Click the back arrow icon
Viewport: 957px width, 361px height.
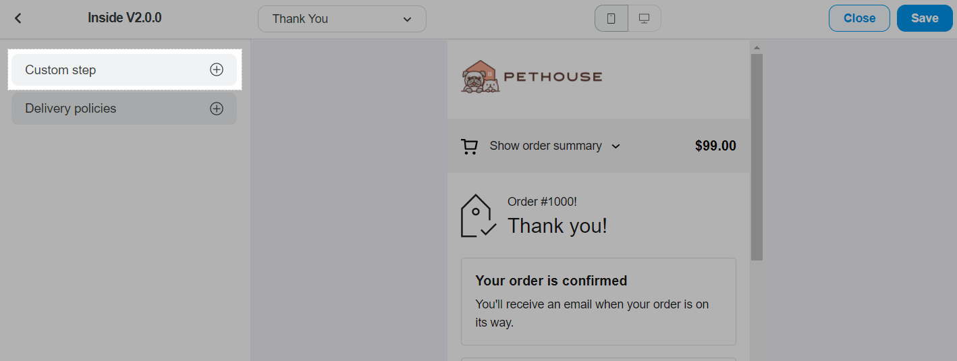tap(18, 19)
